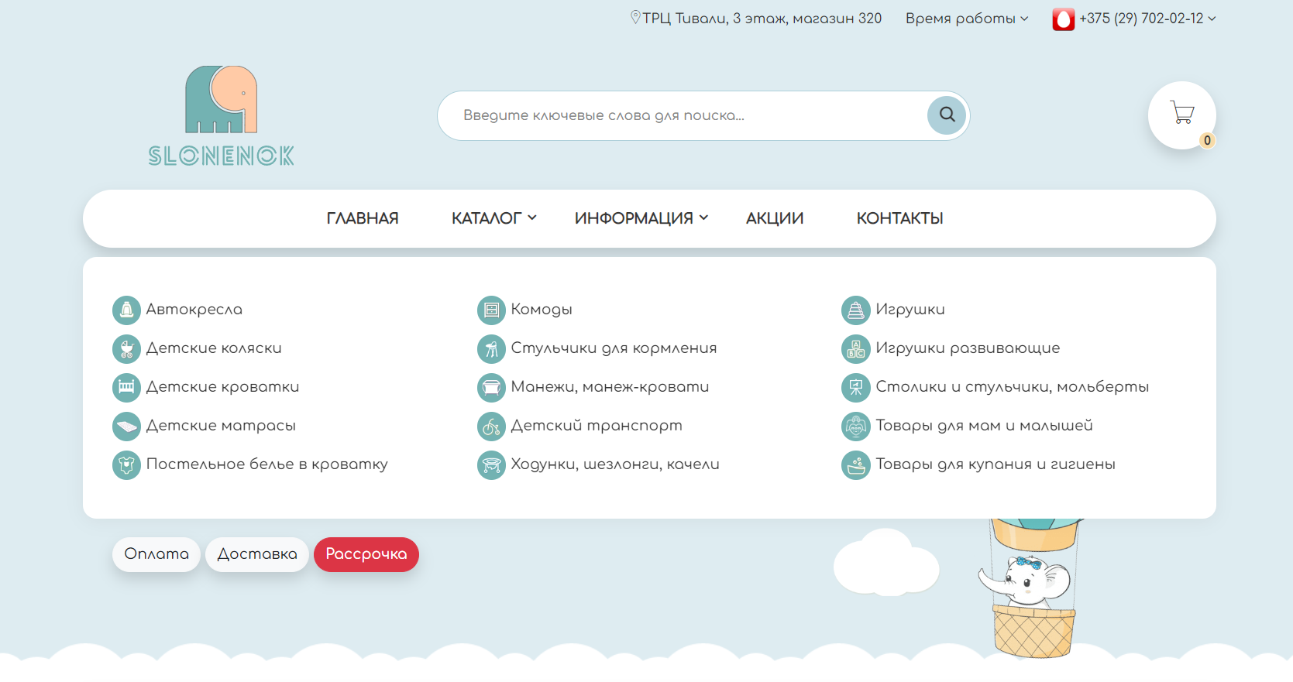Click the Доставка button
The height and width of the screenshot is (682, 1293).
[x=257, y=554]
